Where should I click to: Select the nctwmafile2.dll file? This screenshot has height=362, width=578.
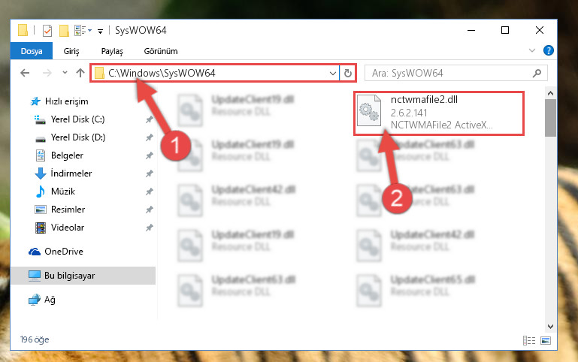click(439, 113)
